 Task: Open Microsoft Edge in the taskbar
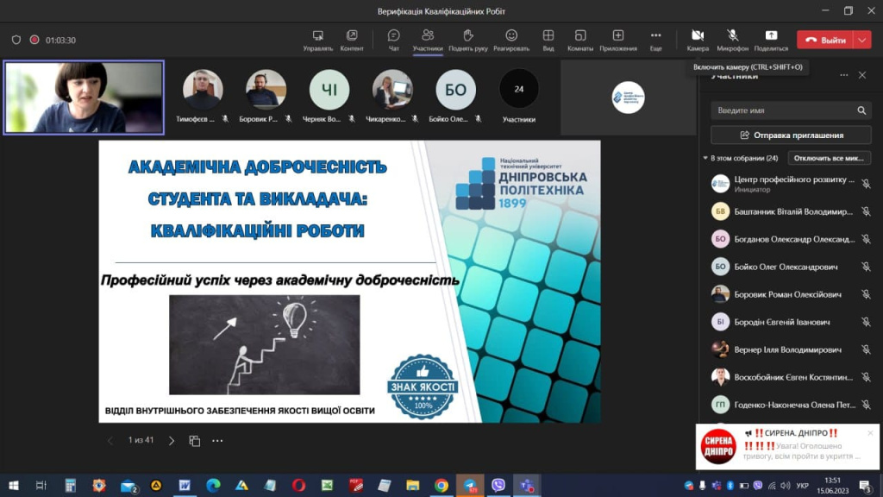213,485
